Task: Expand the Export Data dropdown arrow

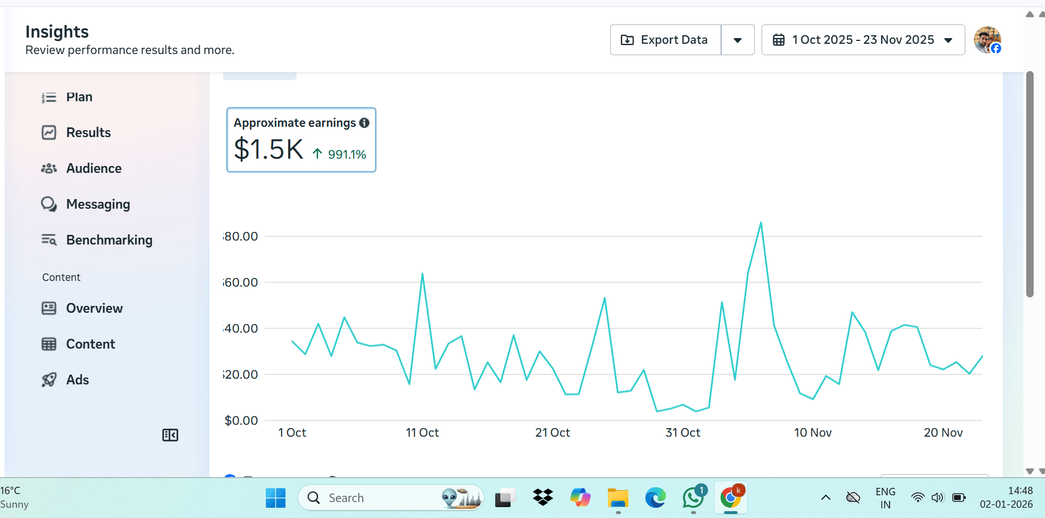Action: pos(738,40)
